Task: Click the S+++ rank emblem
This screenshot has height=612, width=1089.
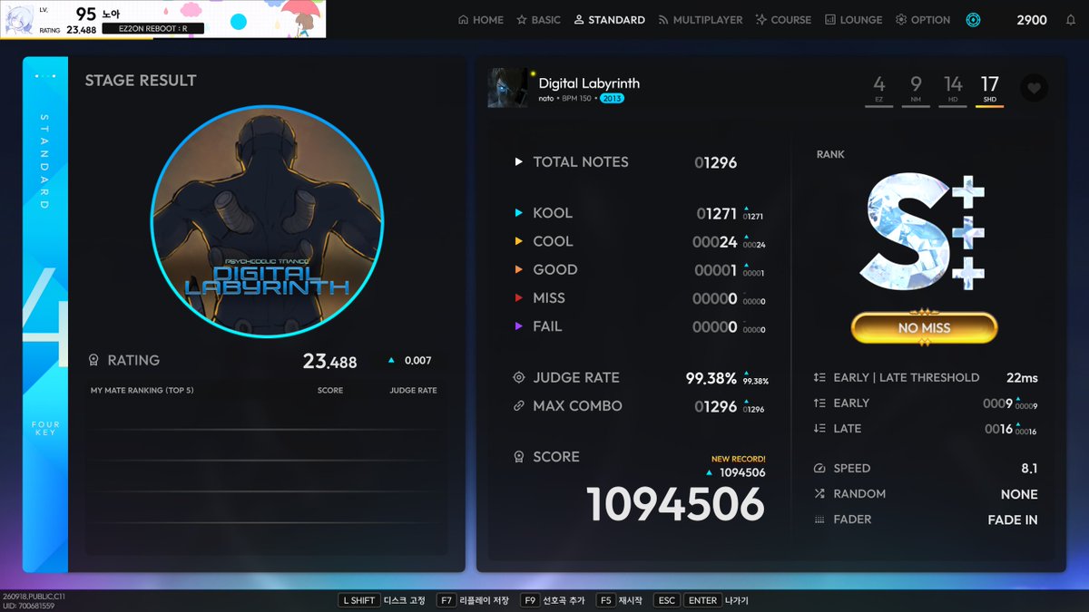Action: click(922, 232)
